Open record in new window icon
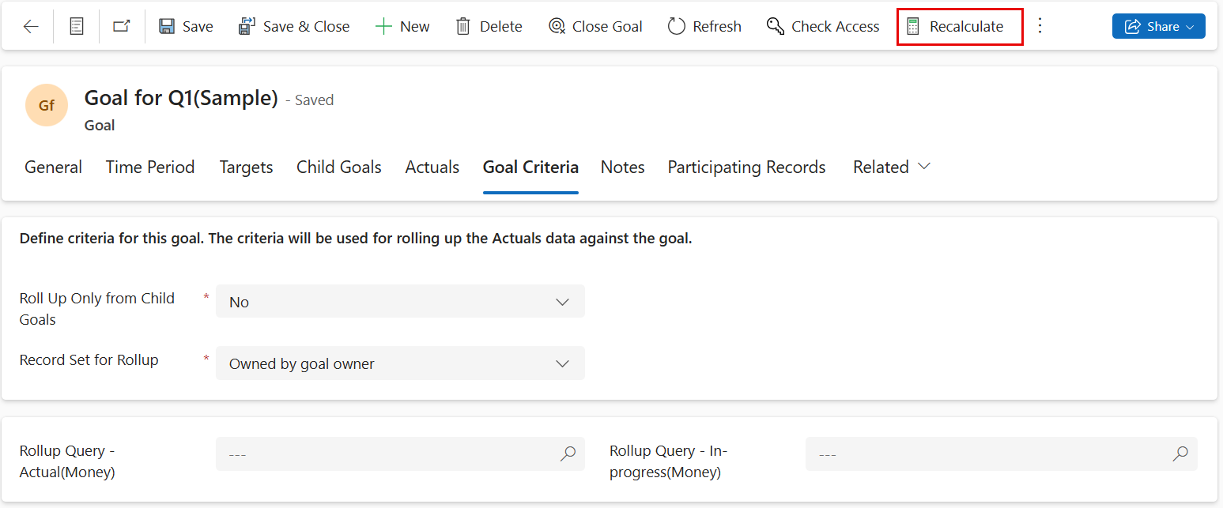Viewport: 1223px width, 508px height. pos(122,27)
